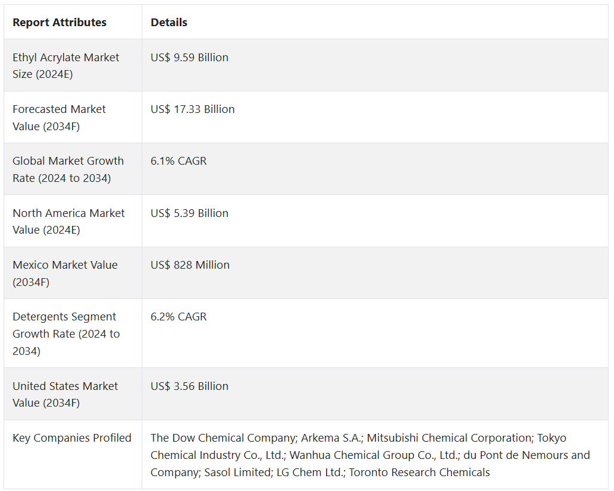Click the "US$ 17.33 Billion" value
Screen dimensions: 614x491
pyautogui.click(x=192, y=109)
